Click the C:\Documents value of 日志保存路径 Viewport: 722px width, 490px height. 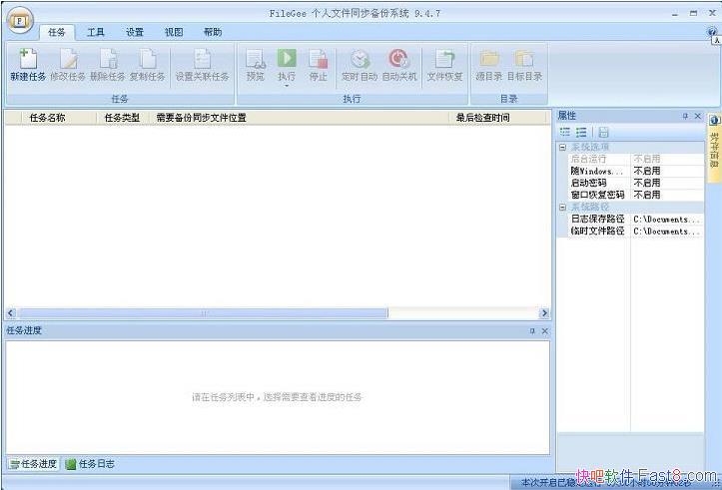[x=666, y=219]
